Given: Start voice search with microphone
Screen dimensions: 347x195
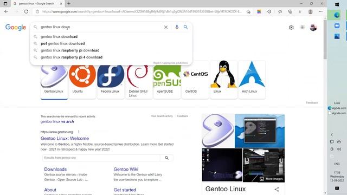Looking at the screenshot, I should coord(177,27).
